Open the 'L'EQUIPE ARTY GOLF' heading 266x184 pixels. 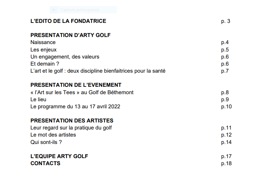[x=59, y=156]
